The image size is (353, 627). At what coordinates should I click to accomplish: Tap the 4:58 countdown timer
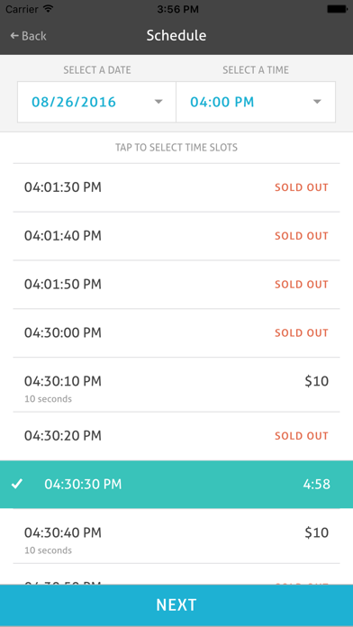point(317,485)
